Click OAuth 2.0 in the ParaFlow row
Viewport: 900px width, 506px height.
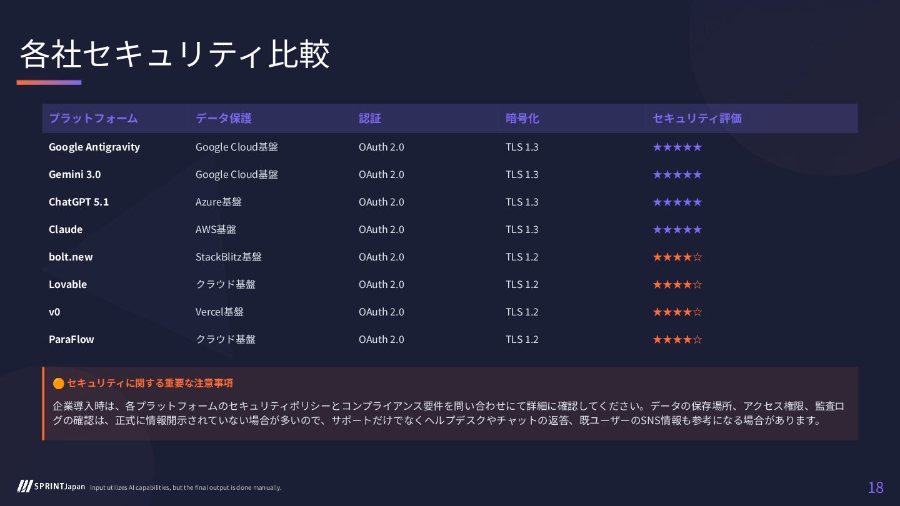(381, 339)
